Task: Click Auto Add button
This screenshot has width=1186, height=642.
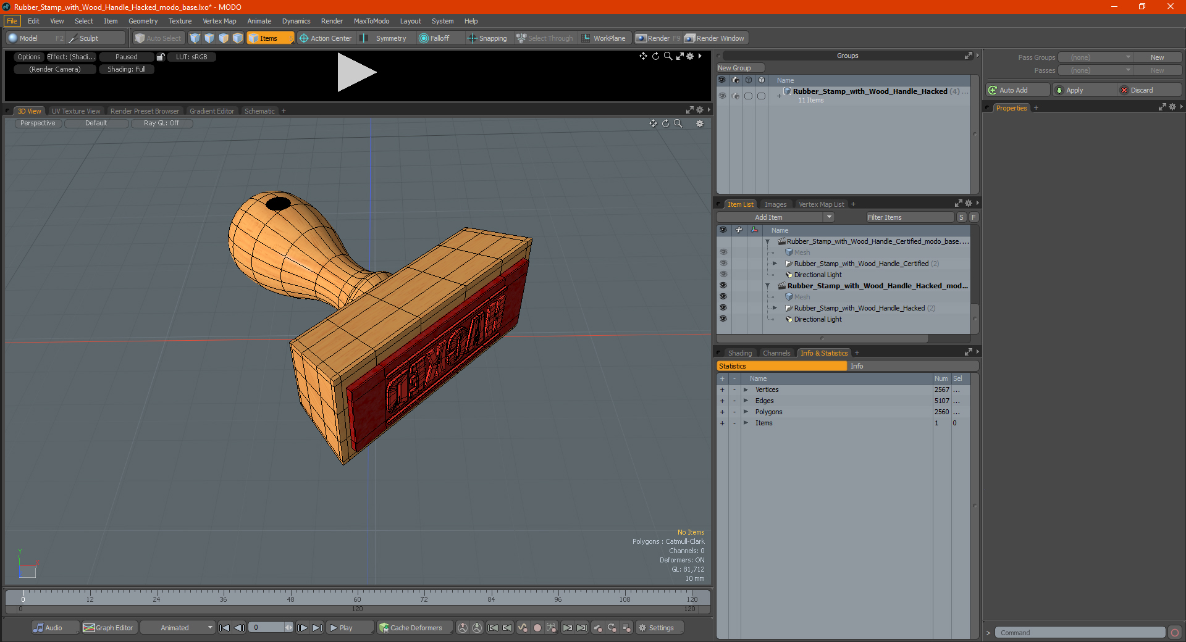Action: [1017, 90]
